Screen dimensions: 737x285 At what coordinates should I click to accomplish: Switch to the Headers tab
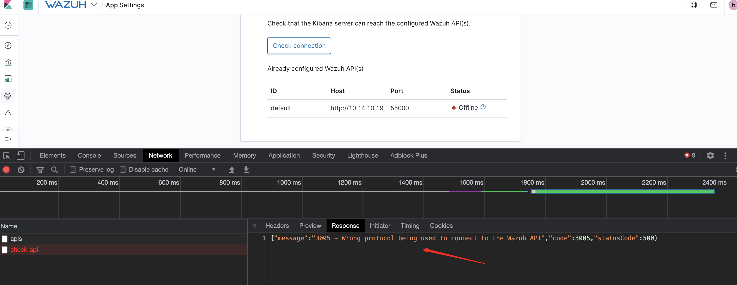[276, 225]
